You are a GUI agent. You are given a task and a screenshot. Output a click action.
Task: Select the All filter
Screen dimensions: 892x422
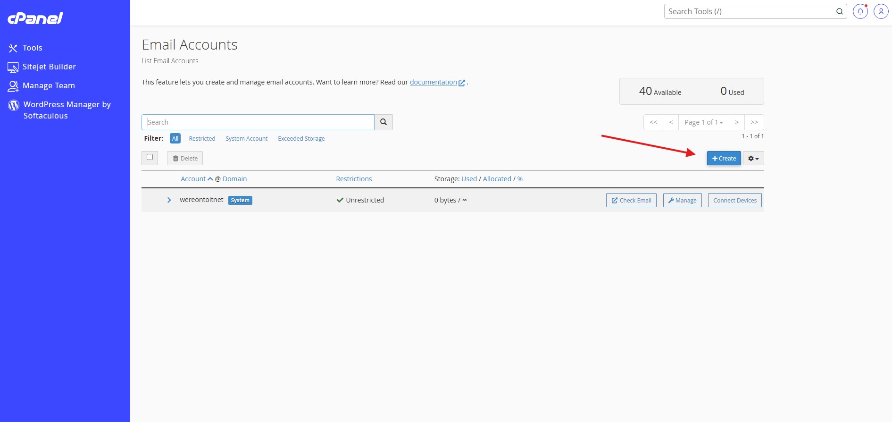point(175,138)
